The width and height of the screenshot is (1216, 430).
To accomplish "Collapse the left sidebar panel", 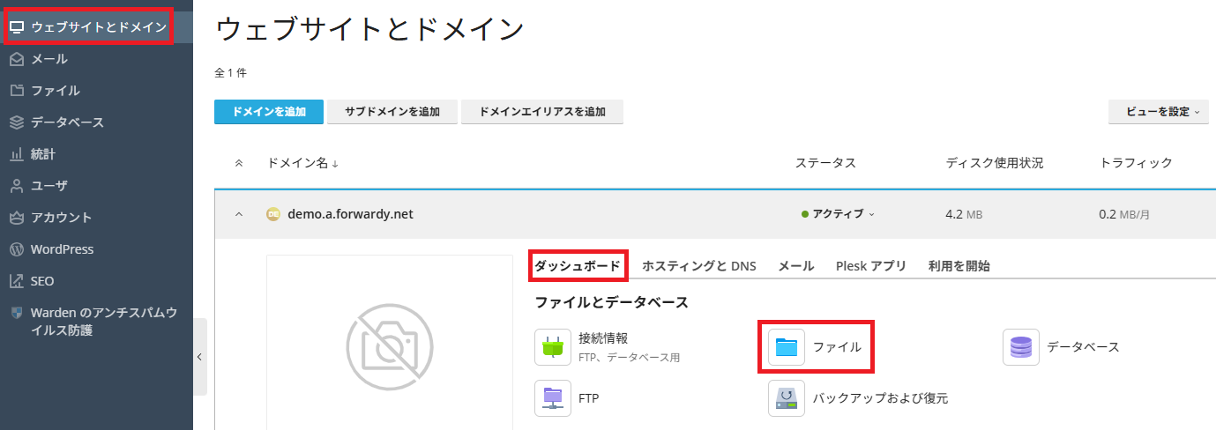I will (199, 357).
